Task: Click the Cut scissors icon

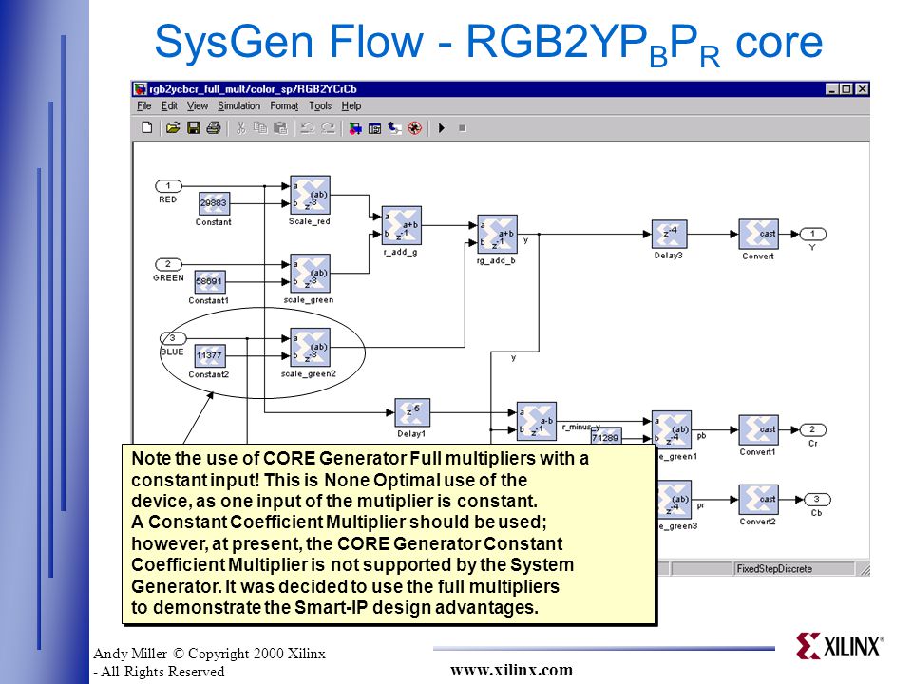Action: 240,128
